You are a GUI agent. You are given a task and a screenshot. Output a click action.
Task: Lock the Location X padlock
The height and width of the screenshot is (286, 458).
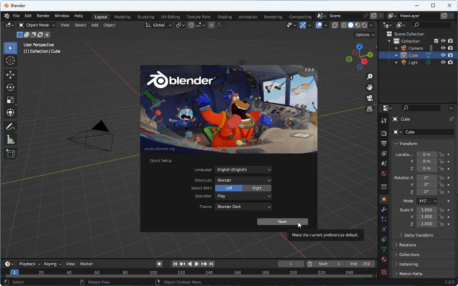point(442,154)
